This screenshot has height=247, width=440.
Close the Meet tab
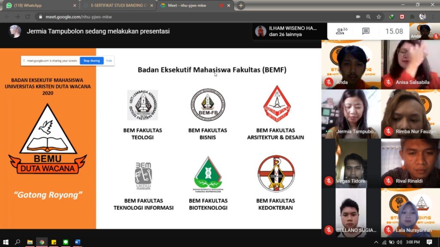pos(229,5)
